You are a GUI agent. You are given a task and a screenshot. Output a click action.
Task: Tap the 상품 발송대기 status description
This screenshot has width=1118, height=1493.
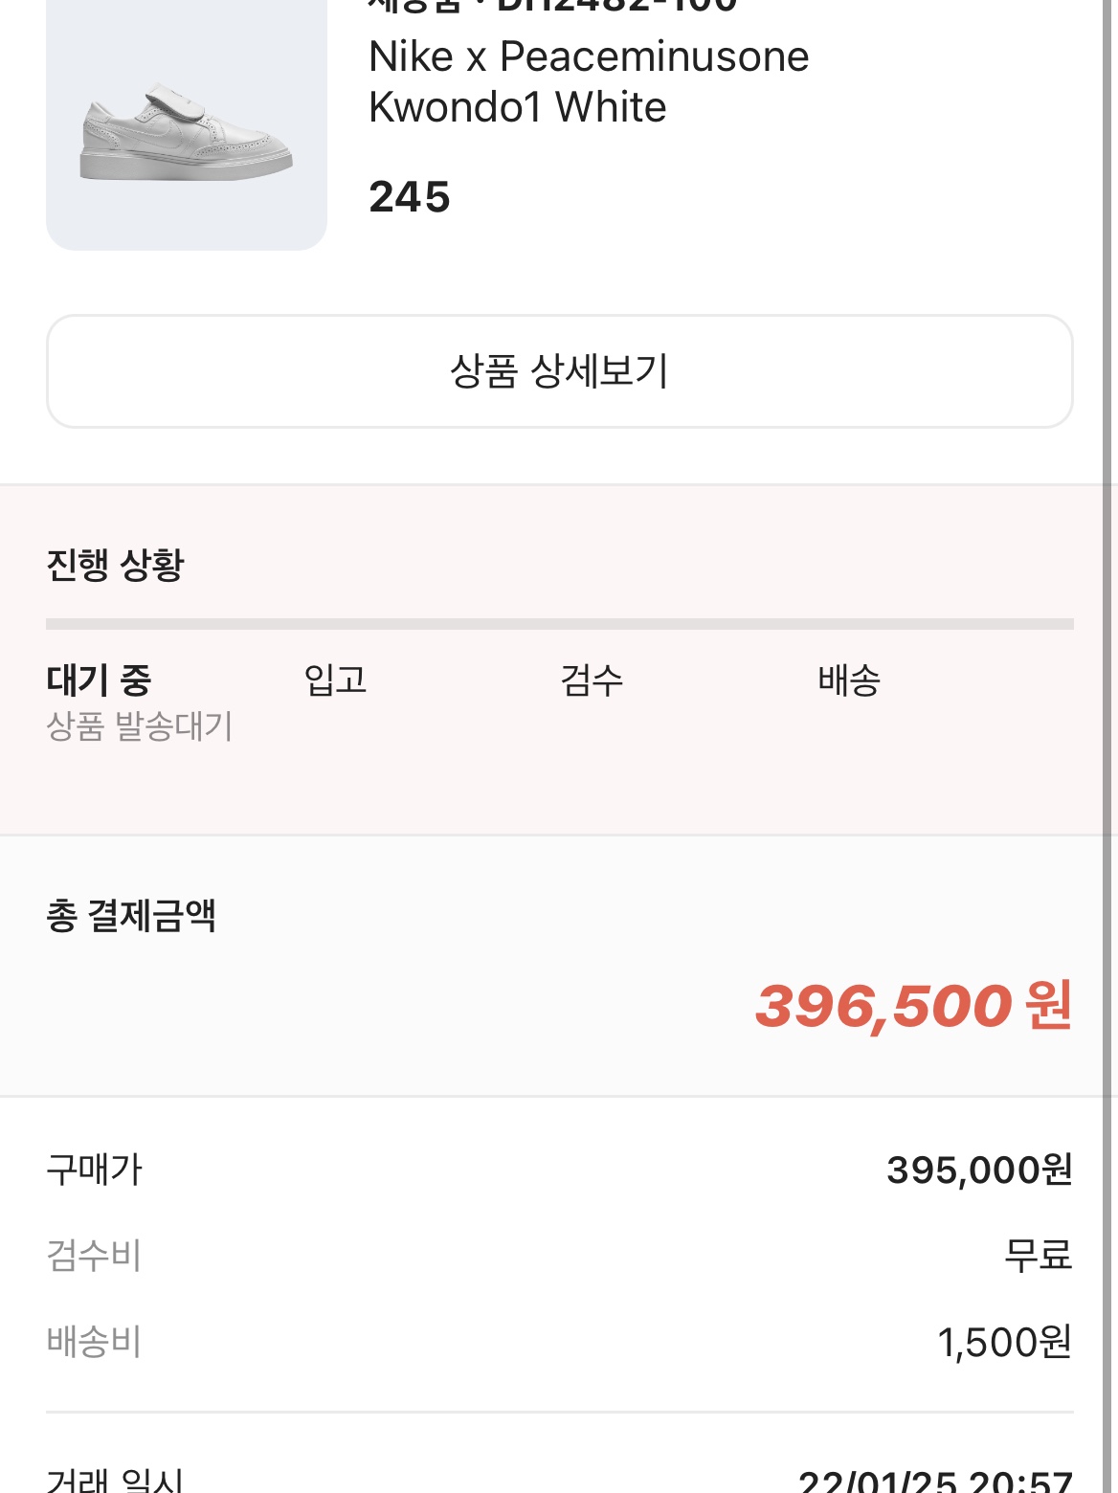click(x=140, y=726)
